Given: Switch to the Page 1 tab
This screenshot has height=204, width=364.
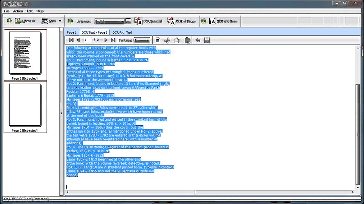Looking at the screenshot, I should (71, 32).
